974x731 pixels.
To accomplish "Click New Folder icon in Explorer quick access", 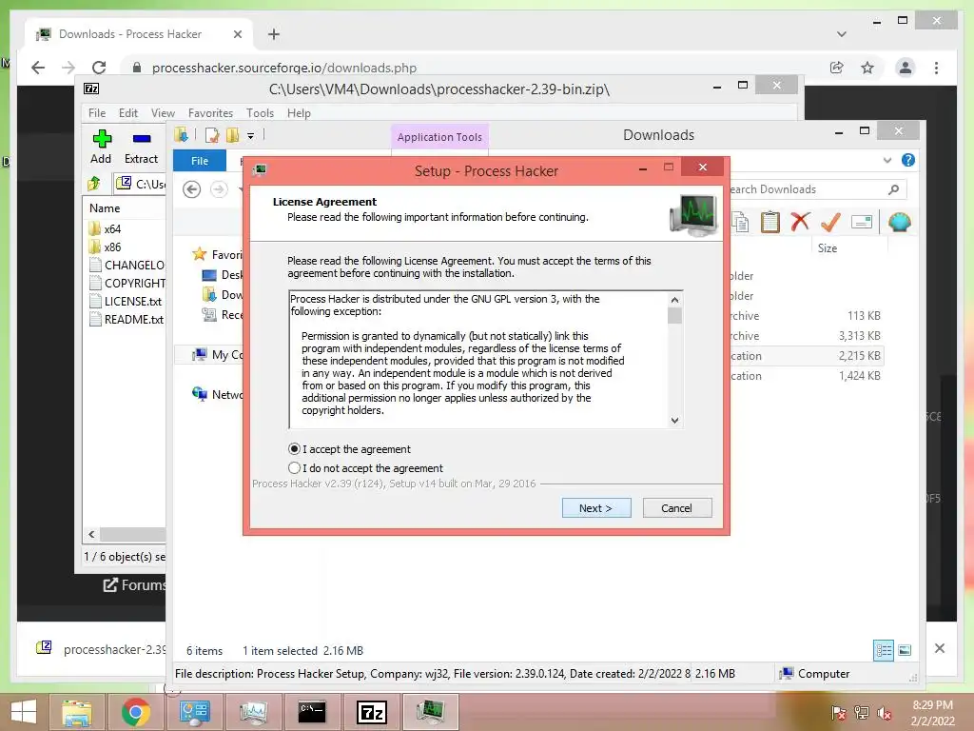I will 233,135.
